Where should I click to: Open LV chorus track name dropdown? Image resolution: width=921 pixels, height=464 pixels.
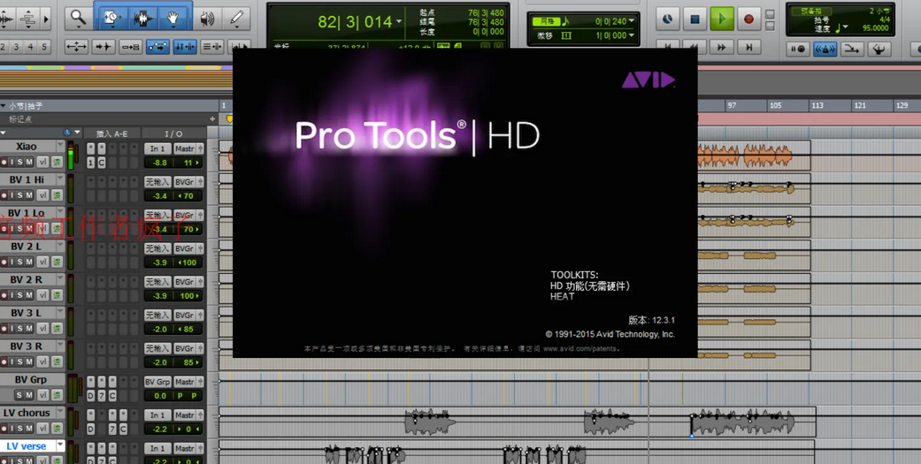click(x=60, y=413)
